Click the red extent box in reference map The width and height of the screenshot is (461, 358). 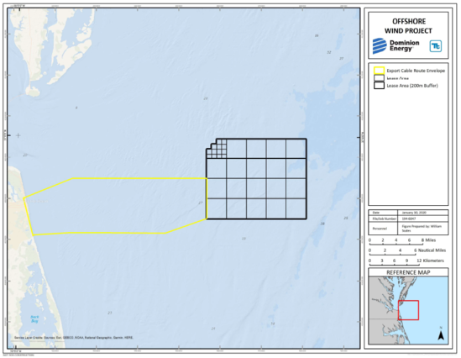(408, 310)
